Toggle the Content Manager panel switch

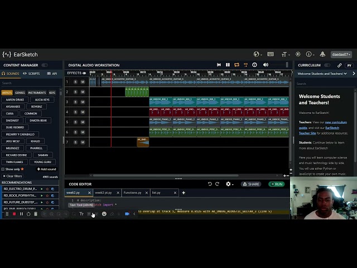click(x=45, y=65)
